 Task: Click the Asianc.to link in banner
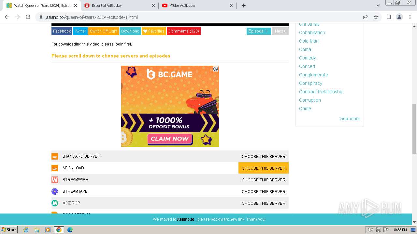point(186,219)
